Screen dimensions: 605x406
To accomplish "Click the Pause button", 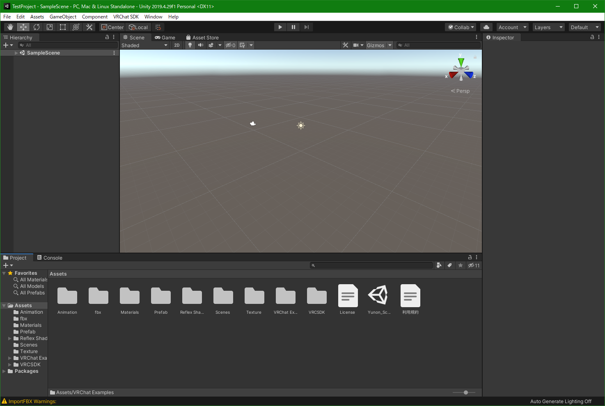I will point(293,27).
